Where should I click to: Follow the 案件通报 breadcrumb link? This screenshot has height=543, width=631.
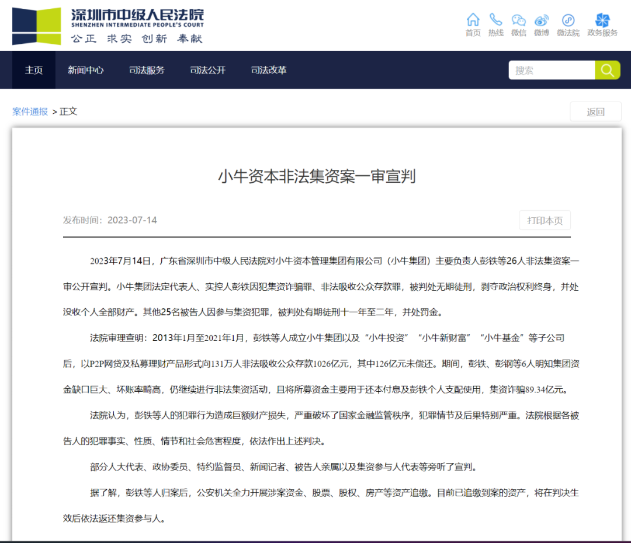coord(30,111)
